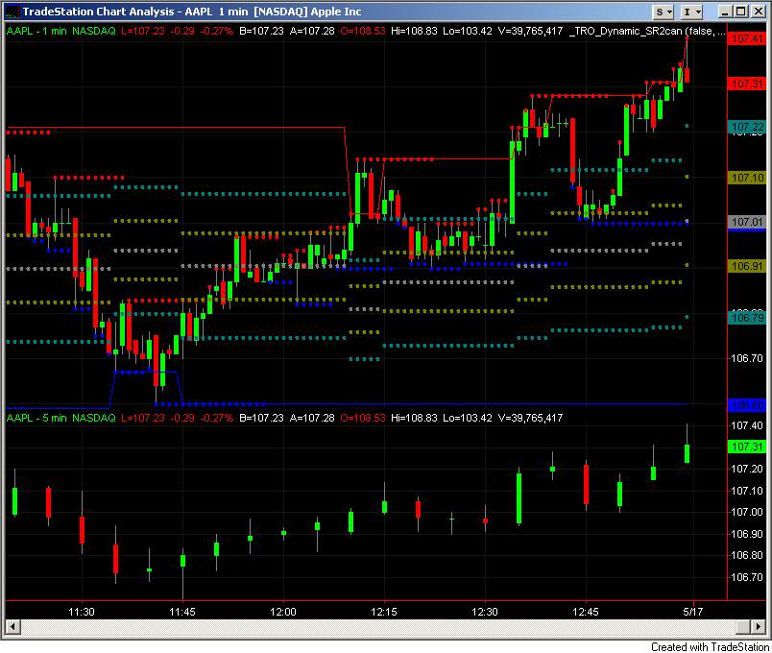Click the Hi=108.83 value in top status line
The height and width of the screenshot is (653, 772).
point(414,31)
